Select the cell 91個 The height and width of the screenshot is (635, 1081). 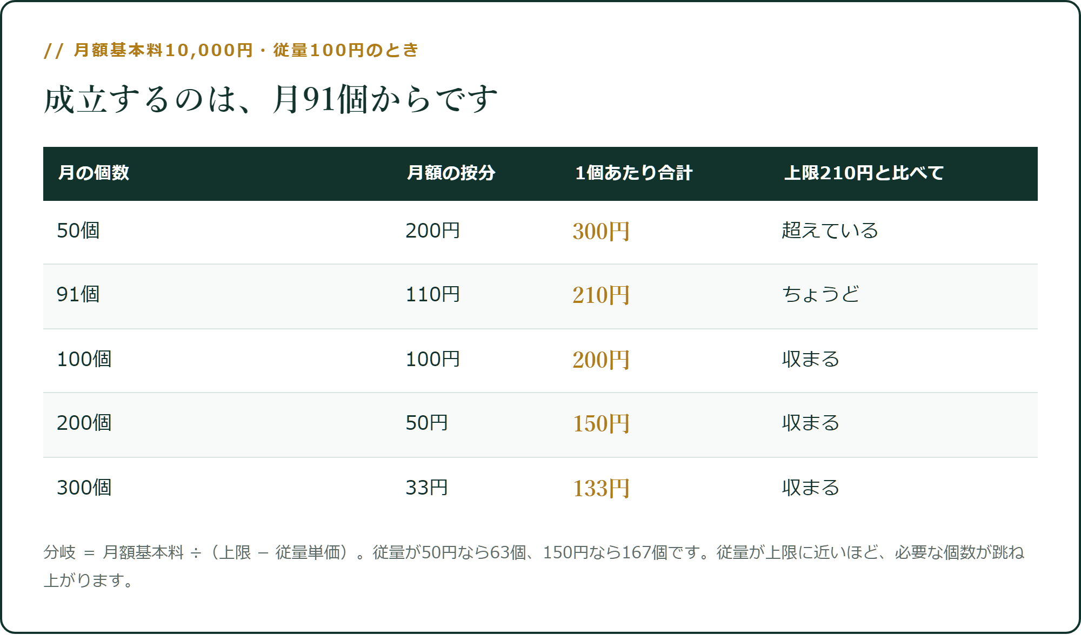78,294
